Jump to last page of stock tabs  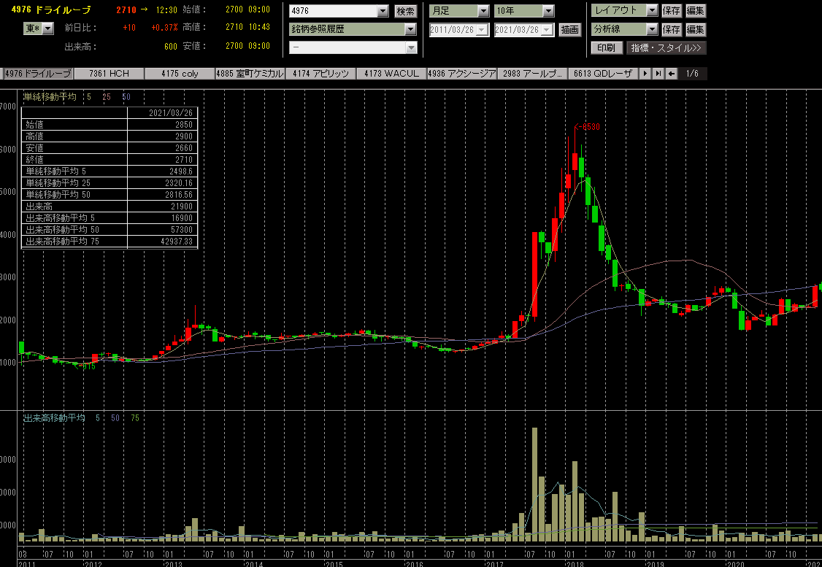[x=658, y=74]
